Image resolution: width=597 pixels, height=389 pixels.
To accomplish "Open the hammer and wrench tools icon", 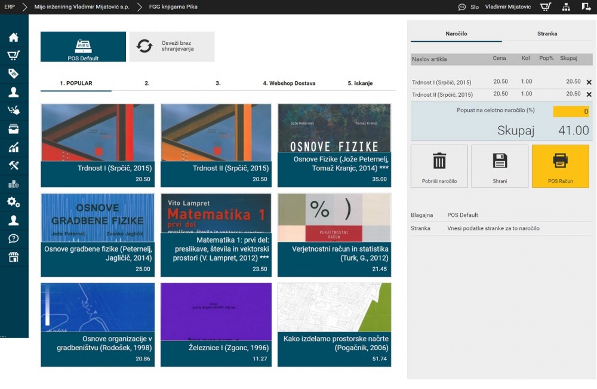I will 13,166.
